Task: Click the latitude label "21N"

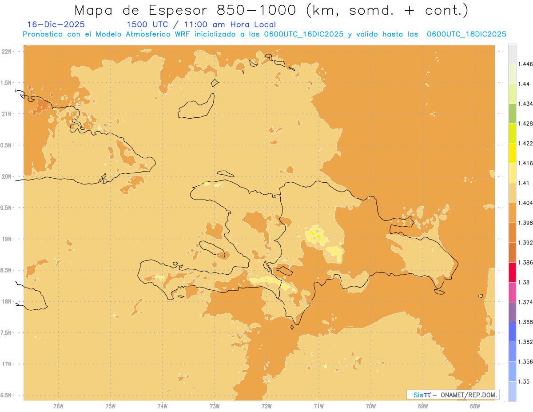Action: [7, 114]
